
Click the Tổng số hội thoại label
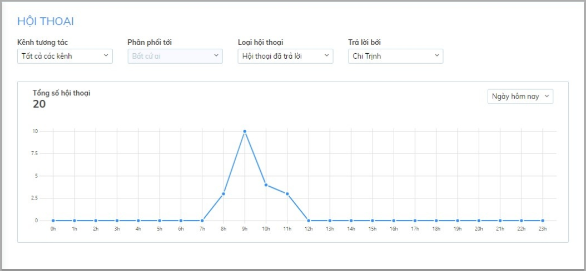(x=61, y=93)
